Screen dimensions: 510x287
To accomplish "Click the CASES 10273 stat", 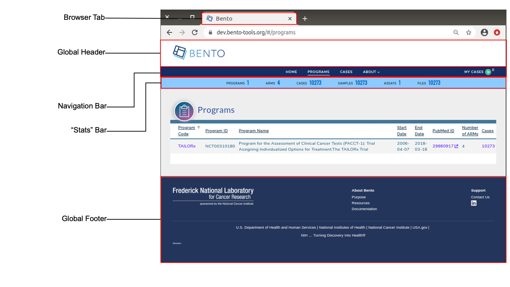I will coord(309,83).
